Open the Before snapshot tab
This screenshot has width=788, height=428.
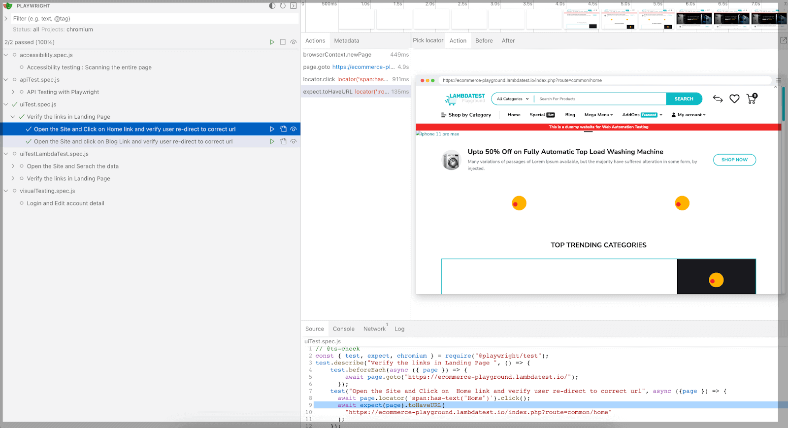point(484,41)
